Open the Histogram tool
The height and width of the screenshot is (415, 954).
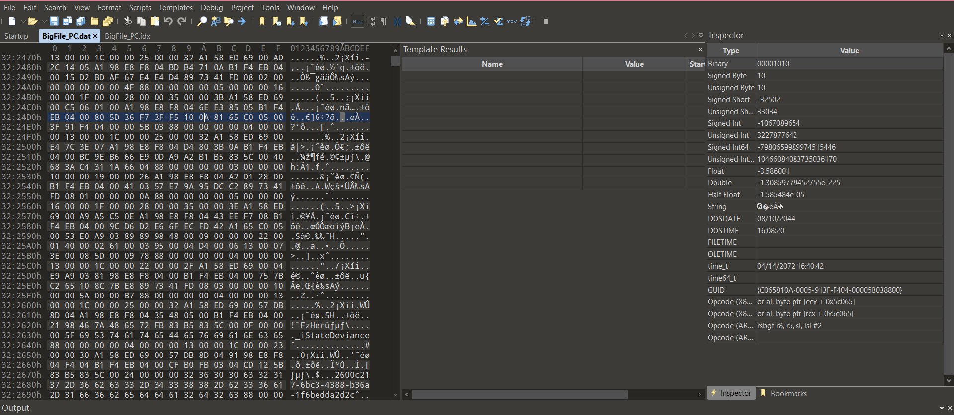click(x=471, y=21)
